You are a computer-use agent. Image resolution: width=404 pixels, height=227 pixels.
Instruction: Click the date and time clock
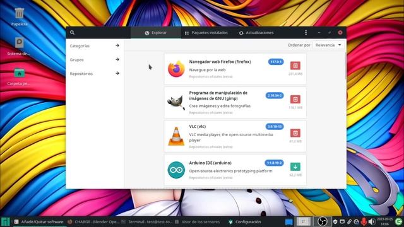(x=384, y=221)
